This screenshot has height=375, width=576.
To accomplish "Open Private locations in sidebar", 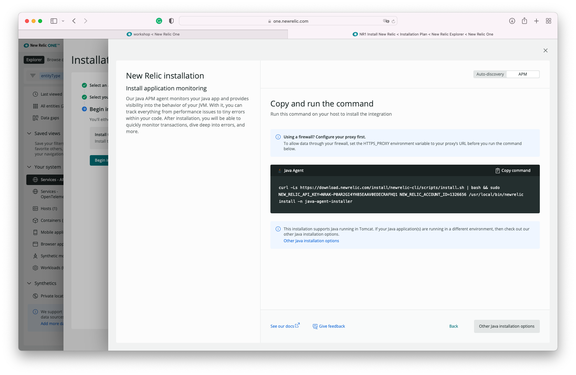I will (48, 296).
